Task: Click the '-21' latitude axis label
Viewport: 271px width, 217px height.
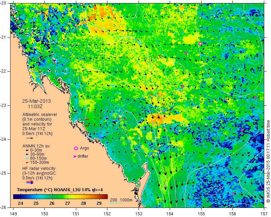Action: pyautogui.click(x=3, y=37)
